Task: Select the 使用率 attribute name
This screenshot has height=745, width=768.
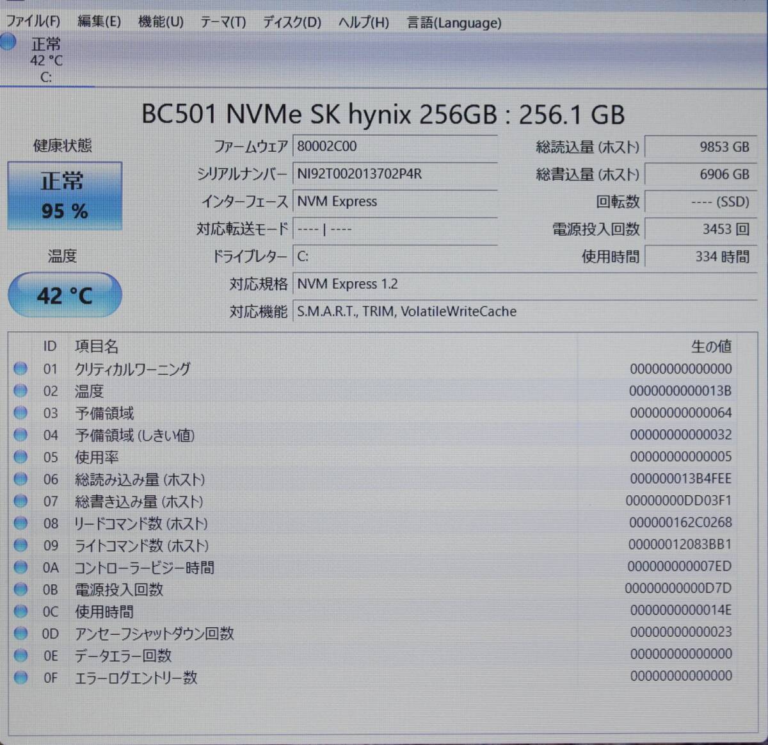Action: point(97,457)
